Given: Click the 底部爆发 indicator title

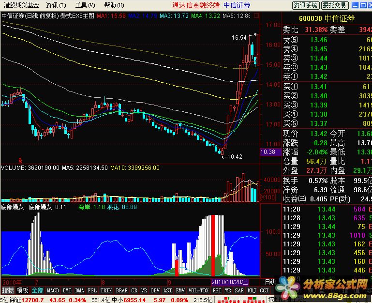Looking at the screenshot, I should 13,207.
